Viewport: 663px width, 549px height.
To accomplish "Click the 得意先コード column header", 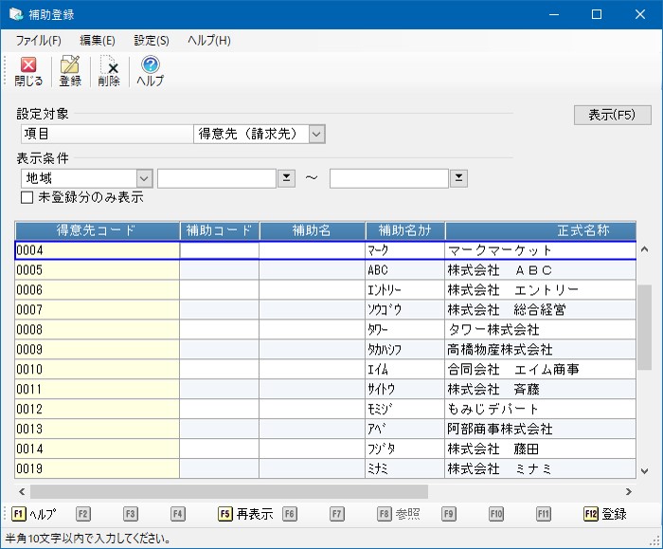I will pyautogui.click(x=97, y=230).
